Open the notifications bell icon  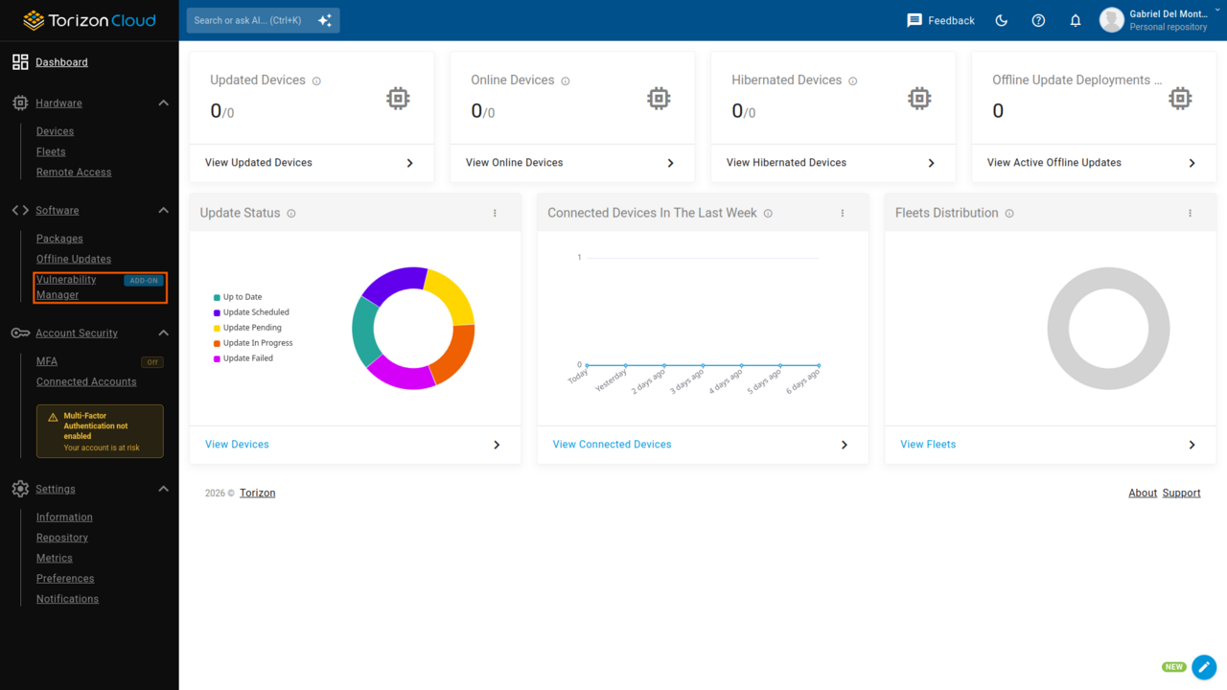tap(1076, 20)
